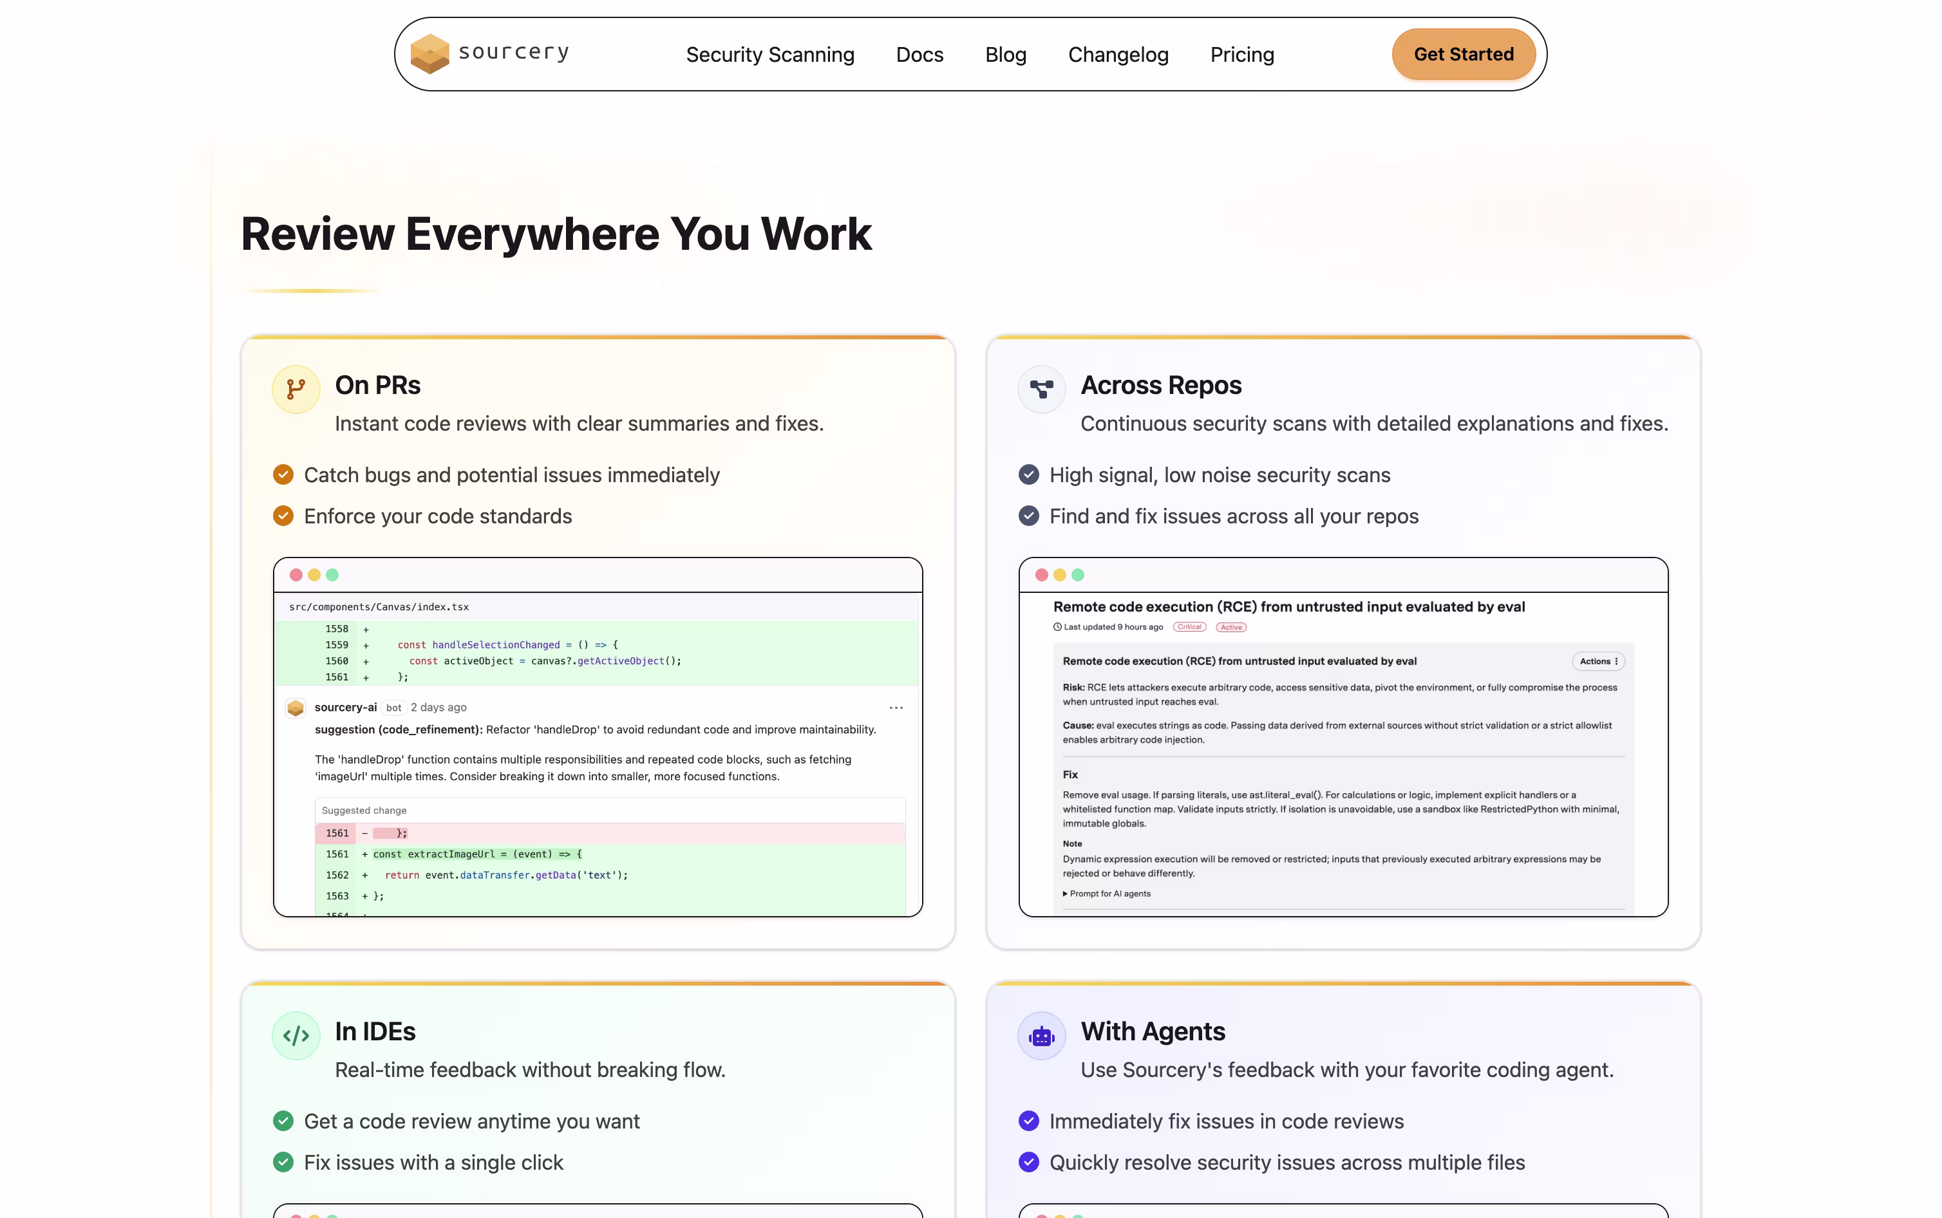Click the red dot in On PRs window
Screen dimensions: 1942x1218
tap(296, 575)
